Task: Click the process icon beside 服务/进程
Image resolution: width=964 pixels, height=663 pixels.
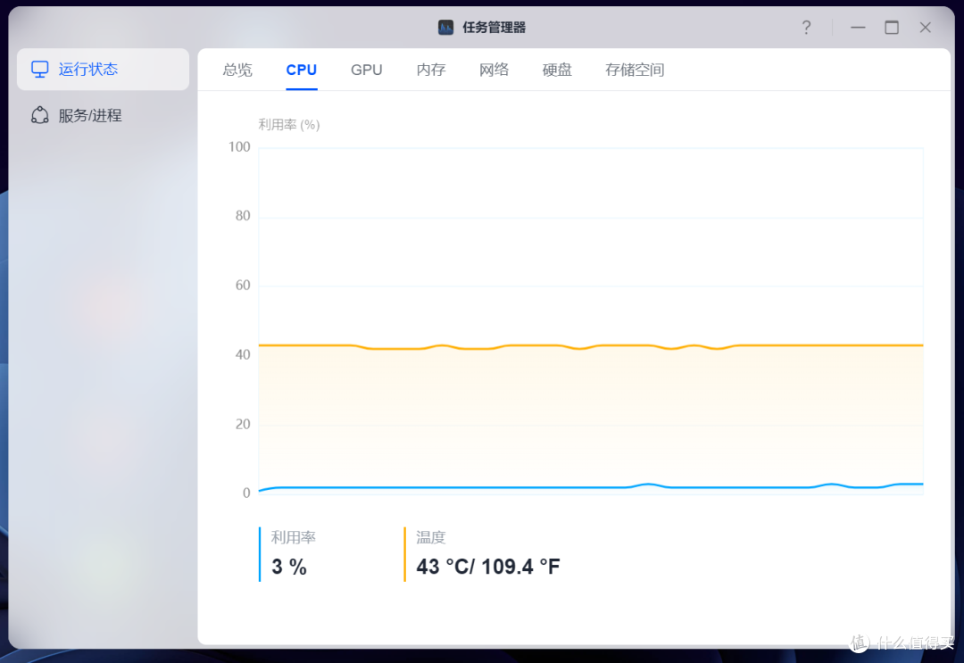Action: pos(40,115)
